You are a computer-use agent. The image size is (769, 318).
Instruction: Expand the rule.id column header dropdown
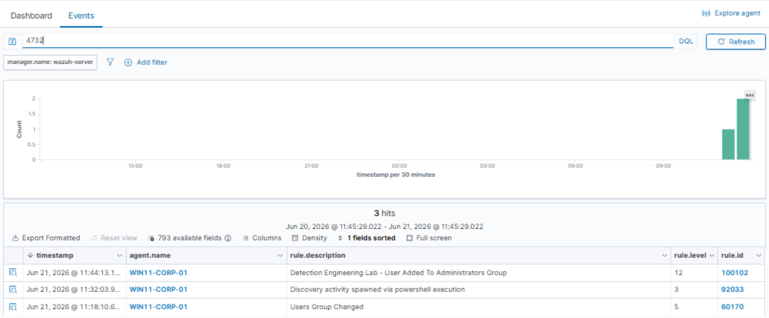pyautogui.click(x=759, y=255)
